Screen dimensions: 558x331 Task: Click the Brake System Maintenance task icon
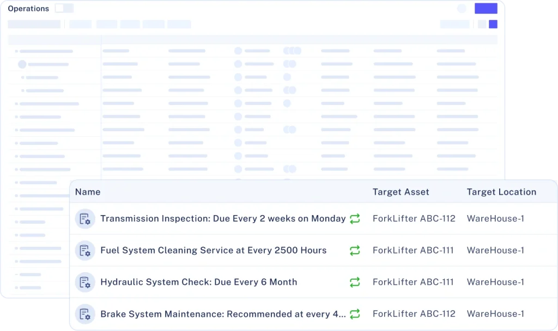point(84,314)
